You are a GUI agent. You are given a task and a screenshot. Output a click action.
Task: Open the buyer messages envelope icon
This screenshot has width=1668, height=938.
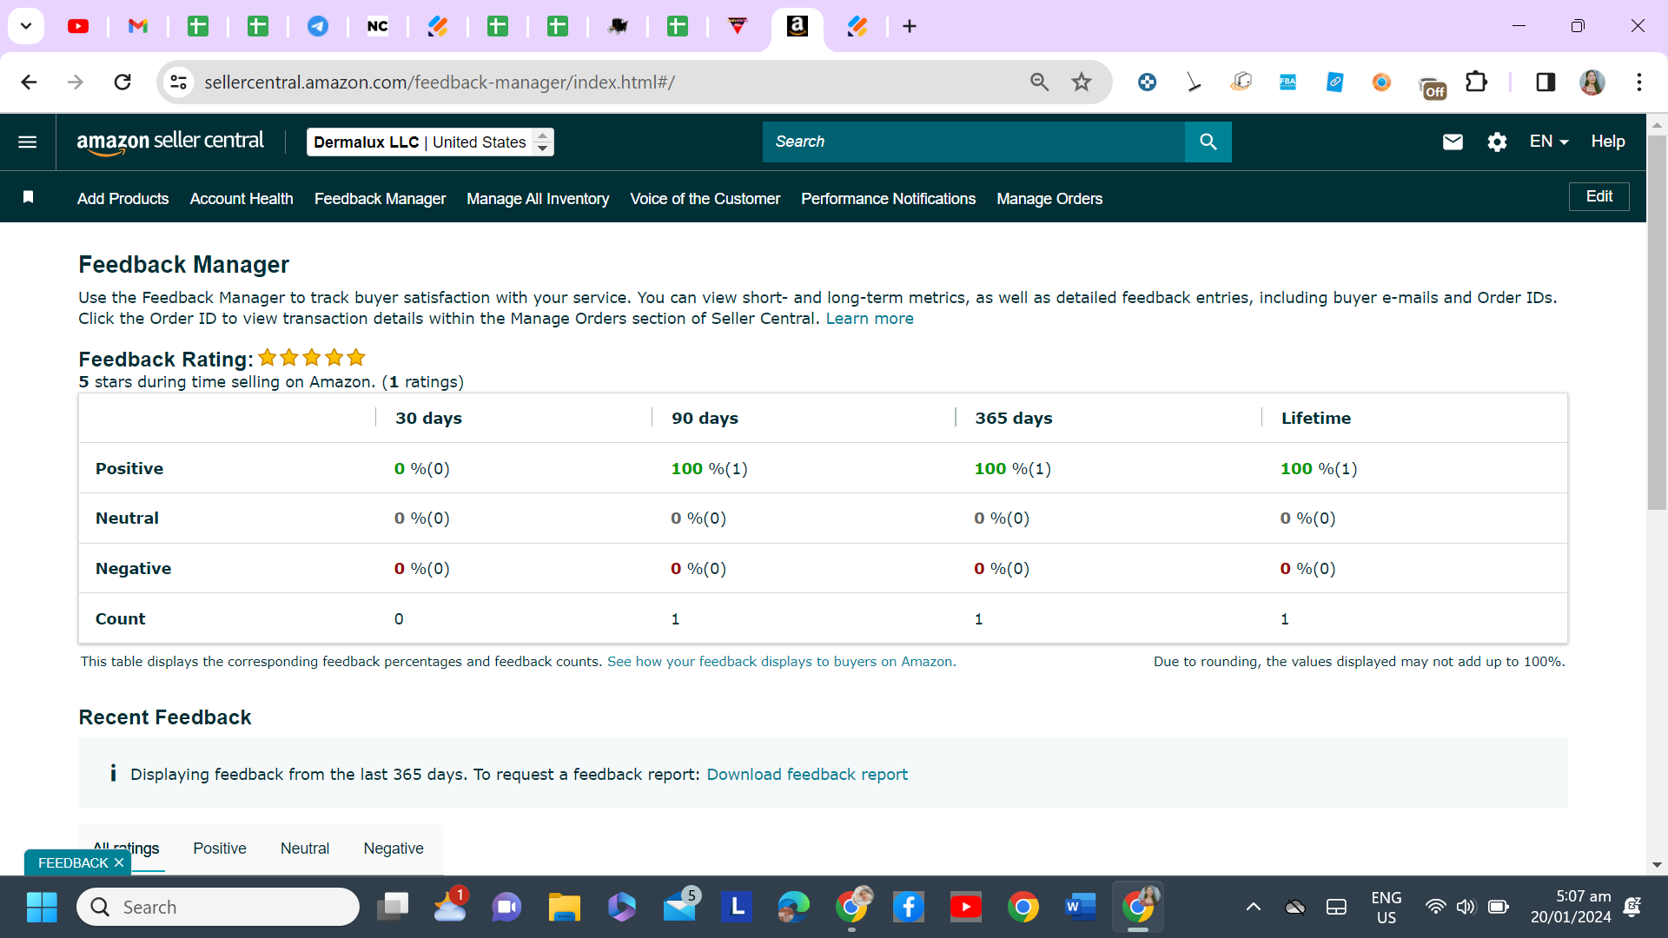[1453, 142]
